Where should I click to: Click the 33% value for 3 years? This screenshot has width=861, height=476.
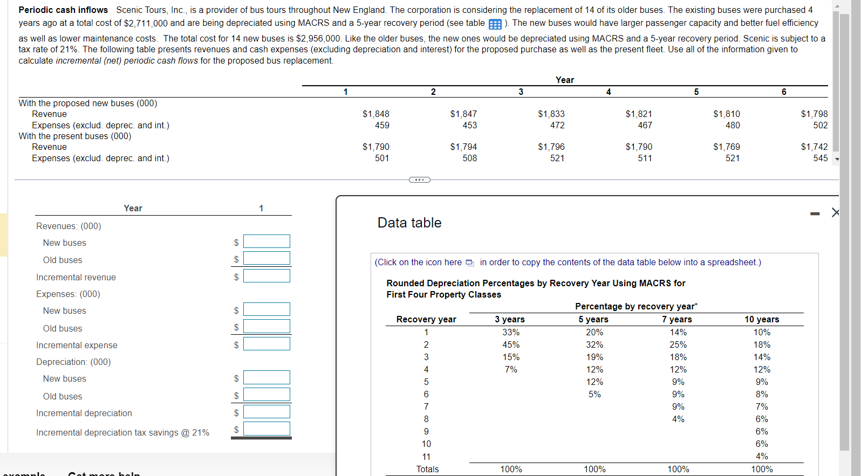pyautogui.click(x=511, y=333)
